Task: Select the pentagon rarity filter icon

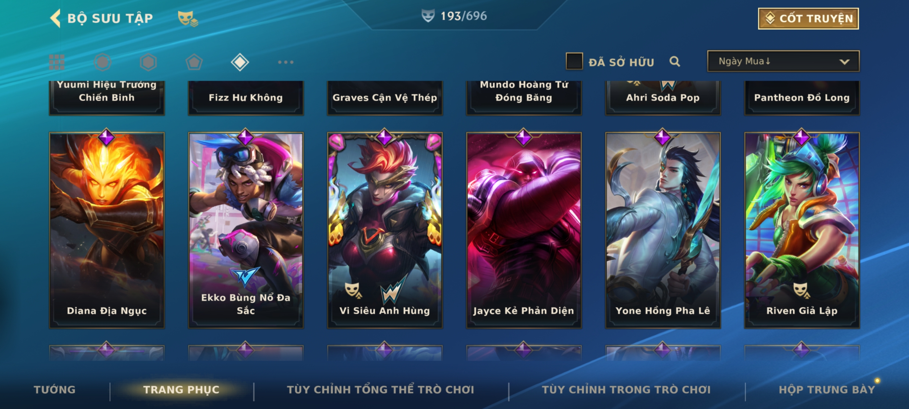Action: (194, 62)
